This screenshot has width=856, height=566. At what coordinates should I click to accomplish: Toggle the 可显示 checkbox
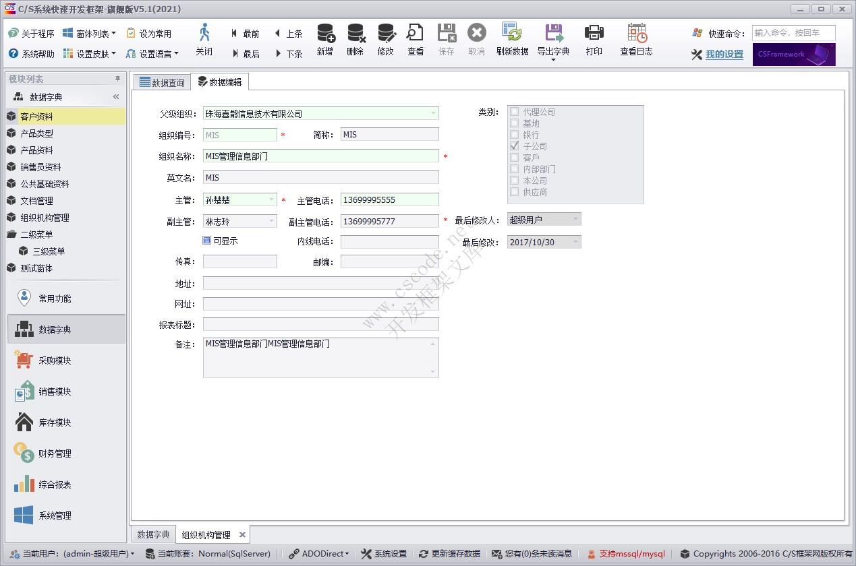point(206,241)
